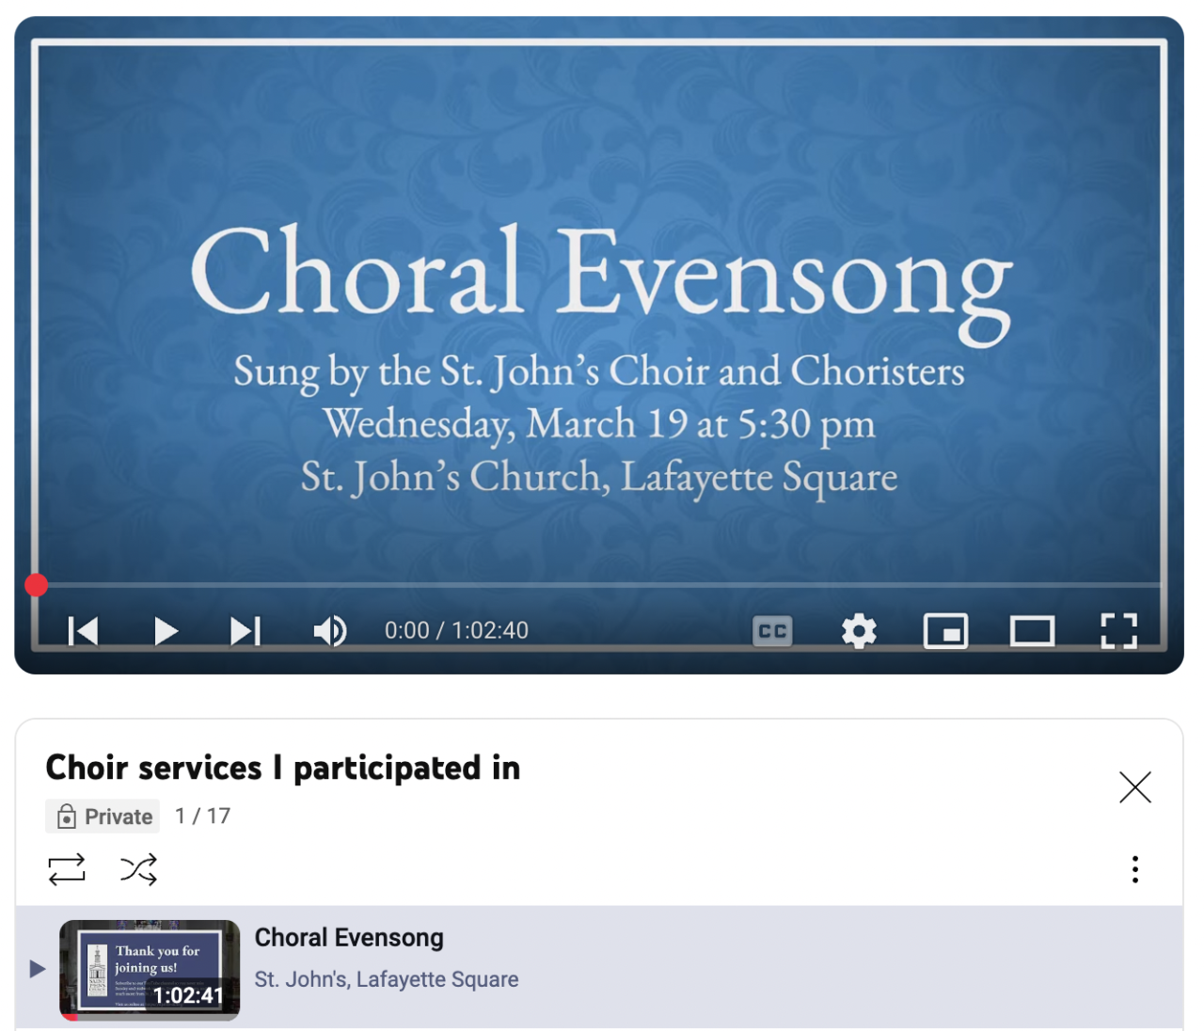Enter fullscreen mode

(x=1119, y=631)
